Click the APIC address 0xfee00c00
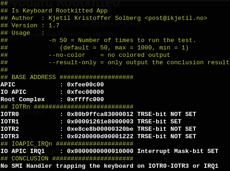Screen dimensions: 230x171 85,85
